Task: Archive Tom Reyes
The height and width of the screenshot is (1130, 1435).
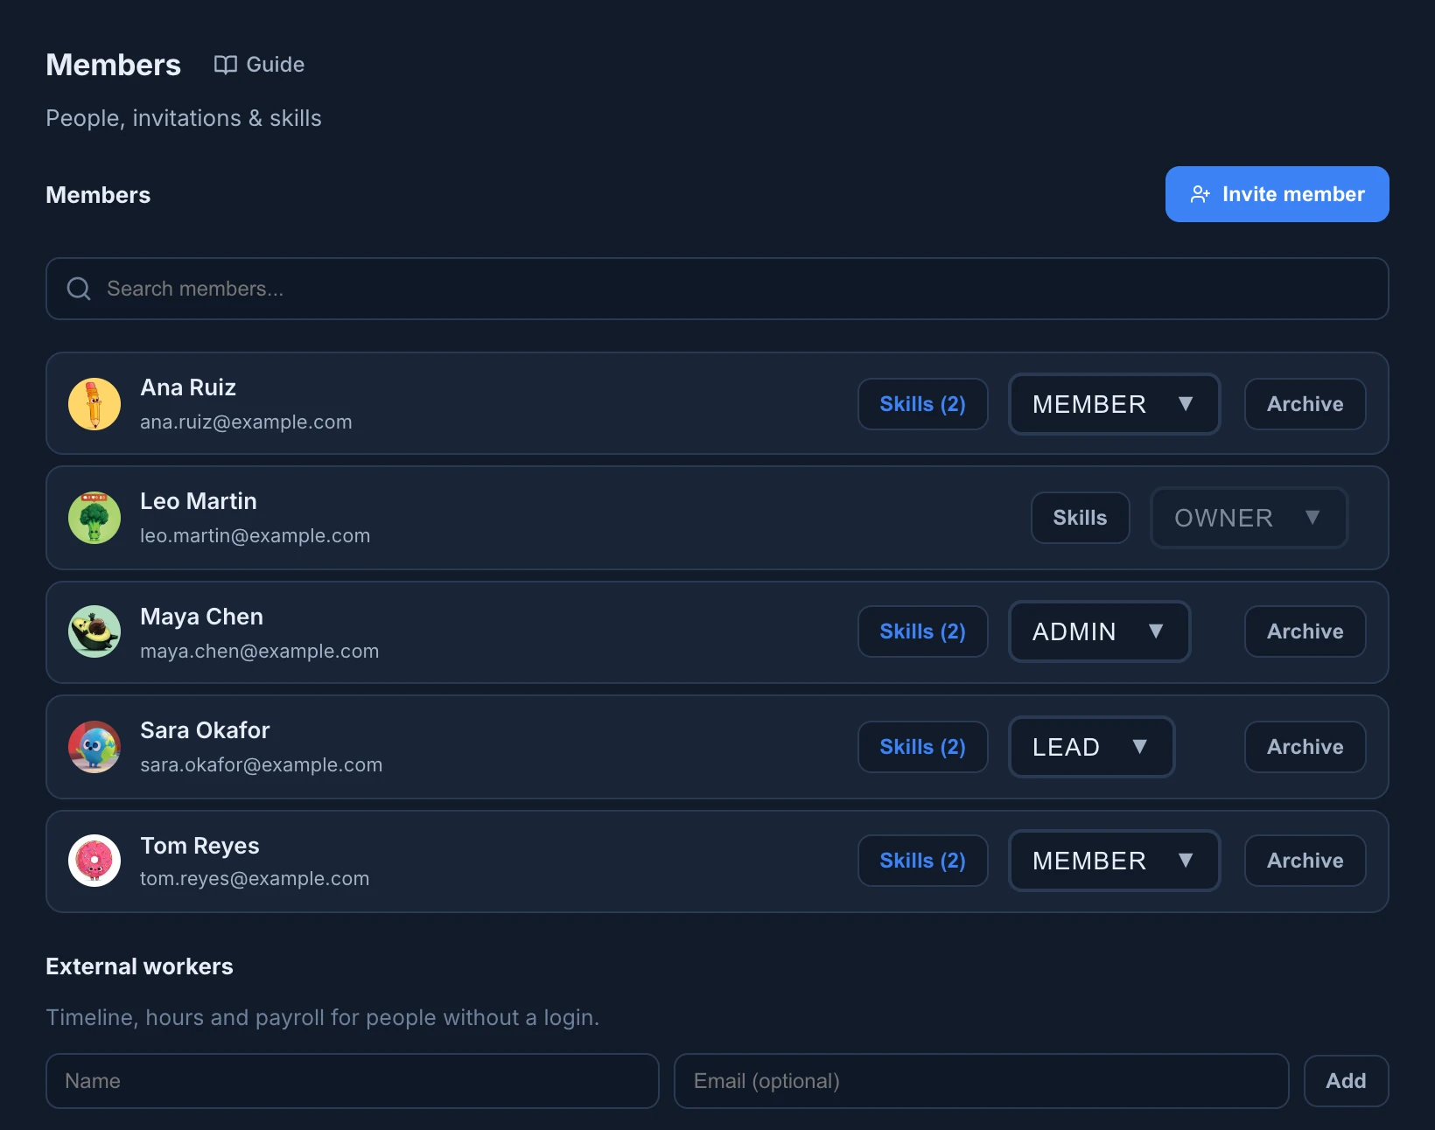Action: point(1305,861)
